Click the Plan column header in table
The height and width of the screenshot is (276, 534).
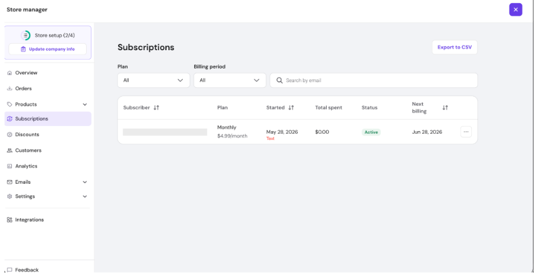click(x=222, y=107)
